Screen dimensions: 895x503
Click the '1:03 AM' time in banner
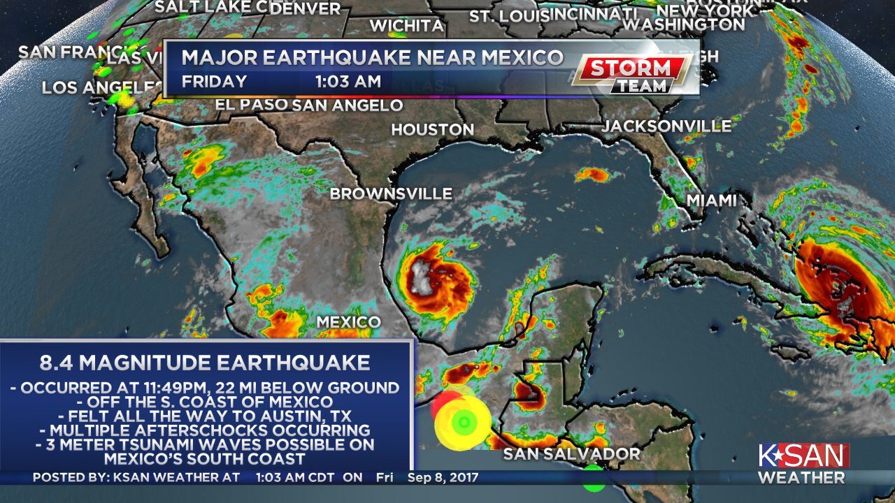tap(348, 81)
